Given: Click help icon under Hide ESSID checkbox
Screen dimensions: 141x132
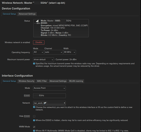Looking at the screenshot, I should point(34,120).
